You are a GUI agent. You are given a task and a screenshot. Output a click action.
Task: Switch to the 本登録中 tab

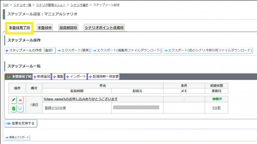pyautogui.click(x=45, y=28)
